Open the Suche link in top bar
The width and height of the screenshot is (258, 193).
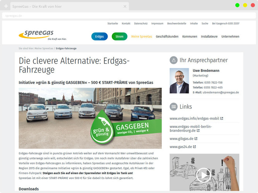[x=205, y=24]
